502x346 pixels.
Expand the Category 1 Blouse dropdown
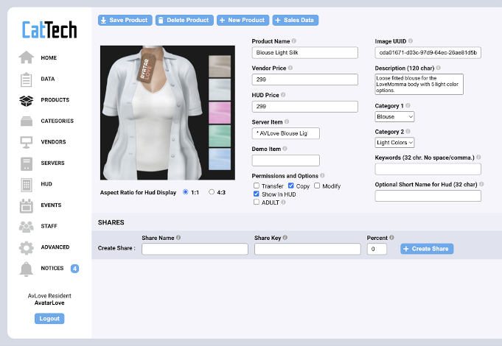click(x=394, y=116)
